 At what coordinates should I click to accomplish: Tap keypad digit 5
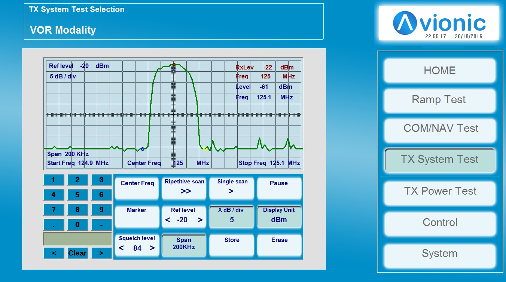[x=77, y=195]
